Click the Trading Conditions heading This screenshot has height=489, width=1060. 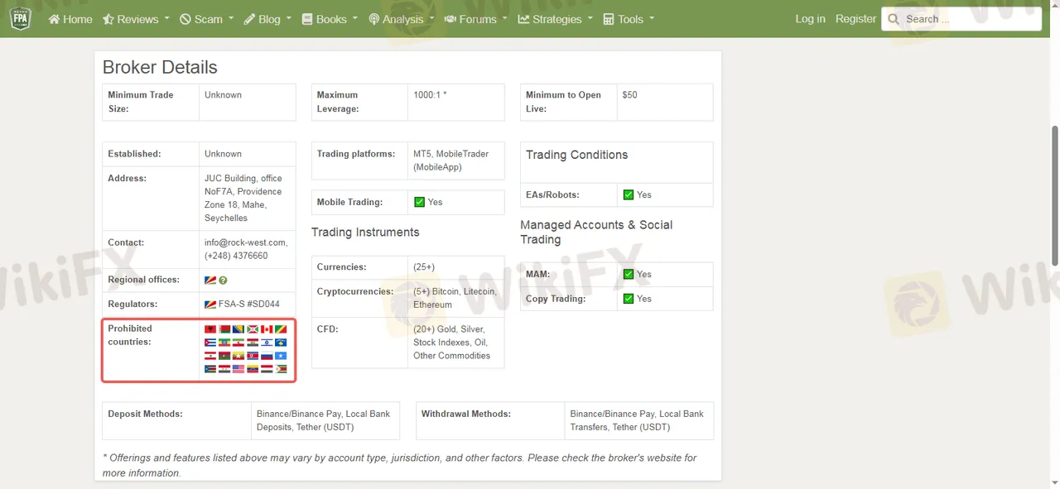(x=577, y=155)
